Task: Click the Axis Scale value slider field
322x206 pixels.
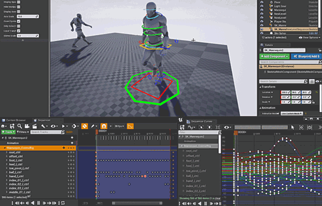Action: pos(28,16)
